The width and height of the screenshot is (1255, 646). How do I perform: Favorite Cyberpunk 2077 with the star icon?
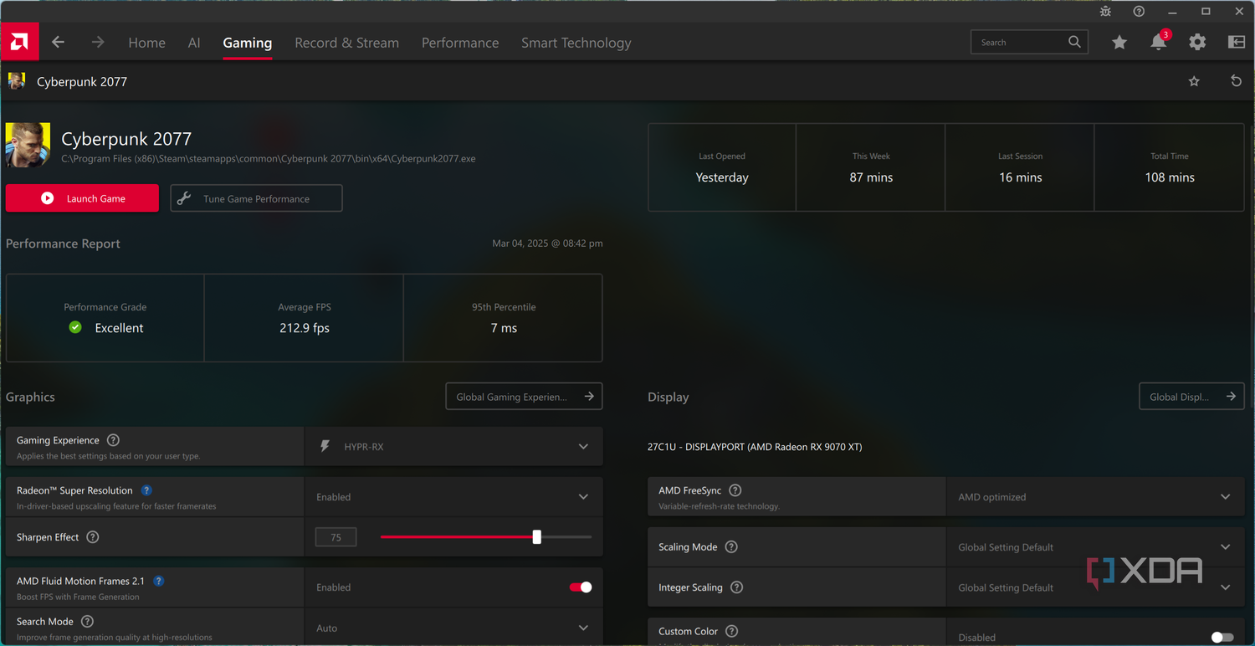coord(1194,81)
